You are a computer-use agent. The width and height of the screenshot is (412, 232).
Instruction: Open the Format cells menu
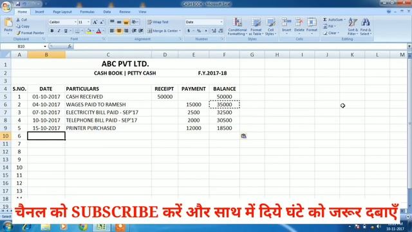[x=312, y=26]
